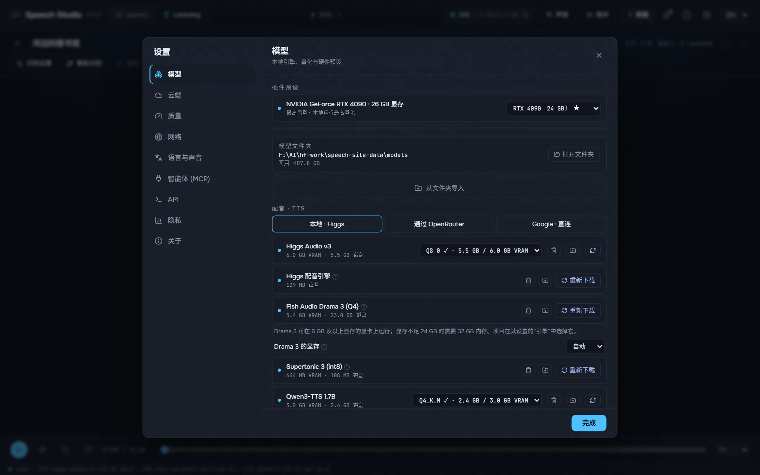The width and height of the screenshot is (760, 475).
Task: Select 本地 · Higgs TTS option
Action: 327,224
